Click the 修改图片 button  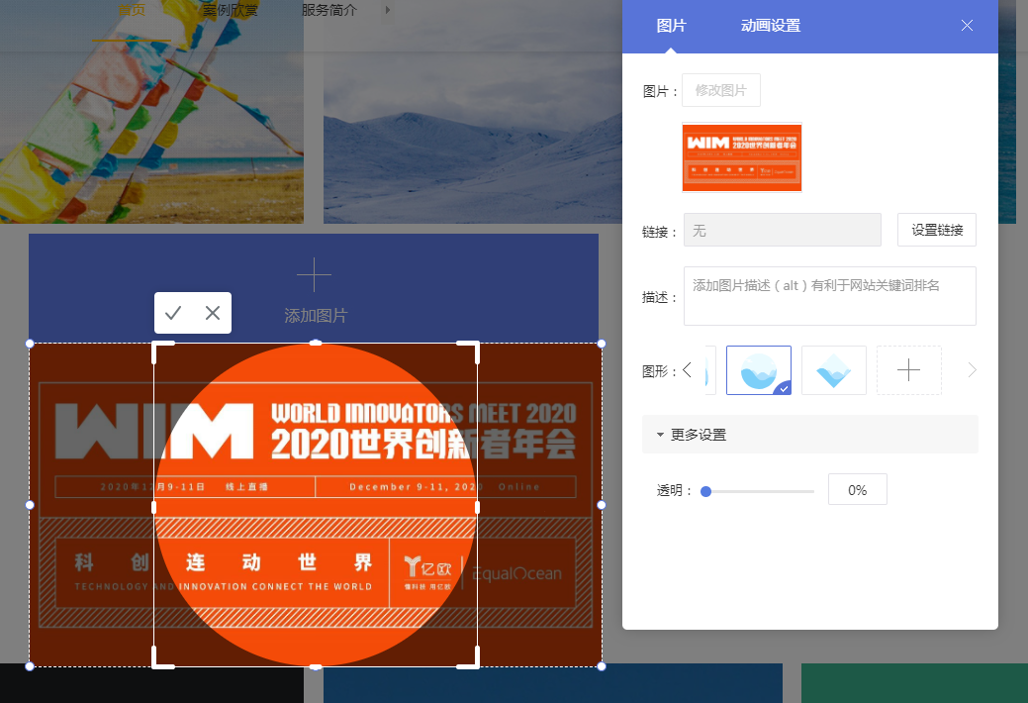click(721, 90)
